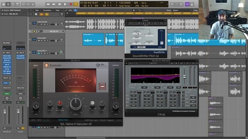The height and width of the screenshot is (139, 248).
Task: Click the X-Saturator red-framed square button
Action: [102, 86]
